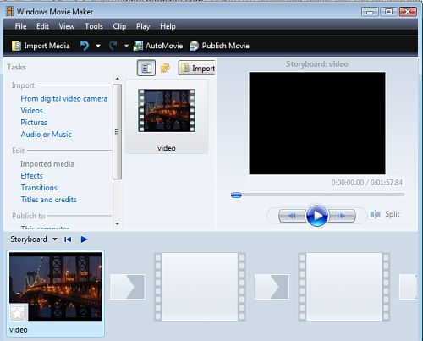Screen dimensions: 423x341
Task: Open the Clip menu
Action: point(119,26)
